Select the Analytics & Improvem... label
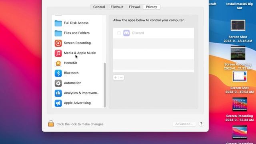256x144 pixels. [x=82, y=93]
